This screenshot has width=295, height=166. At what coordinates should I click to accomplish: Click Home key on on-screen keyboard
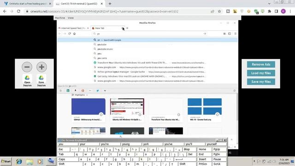[205, 149]
